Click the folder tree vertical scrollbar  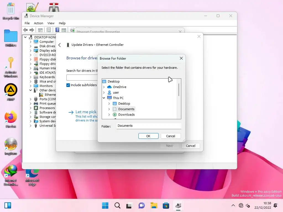pos(179,90)
